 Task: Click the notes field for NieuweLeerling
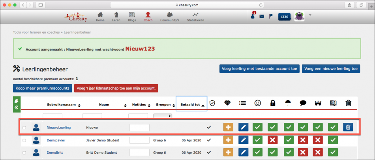[x=139, y=128]
